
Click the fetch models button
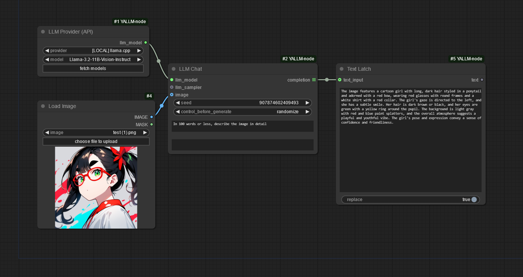[93, 69]
